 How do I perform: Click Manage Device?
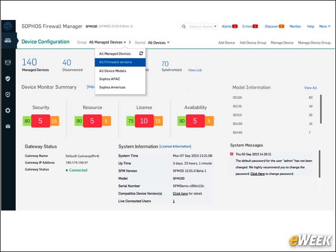tap(282, 43)
